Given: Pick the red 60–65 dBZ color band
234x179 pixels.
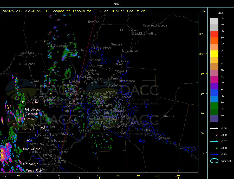Looking at the screenshot, I should tap(214, 34).
